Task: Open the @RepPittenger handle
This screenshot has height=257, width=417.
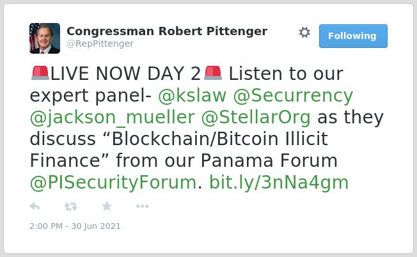Action: (100, 43)
